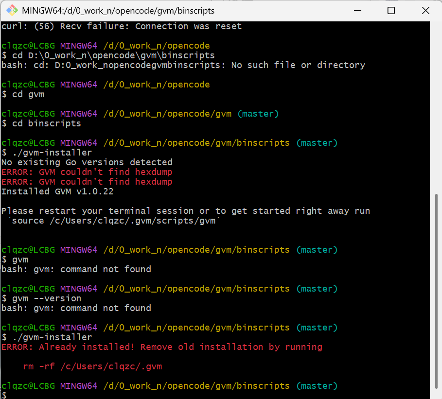The height and width of the screenshot is (399, 442).
Task: Click the last empty '$' prompt
Action: coord(4,395)
